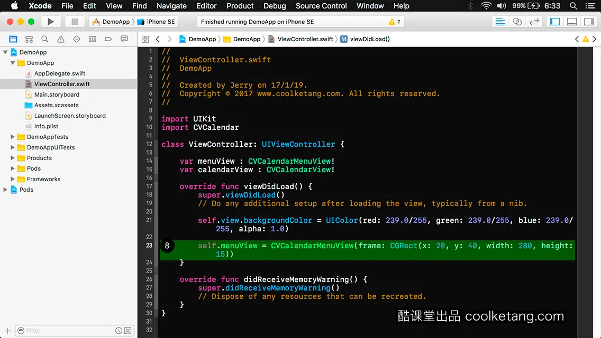Open the File menu
This screenshot has height=338, width=601.
click(67, 6)
